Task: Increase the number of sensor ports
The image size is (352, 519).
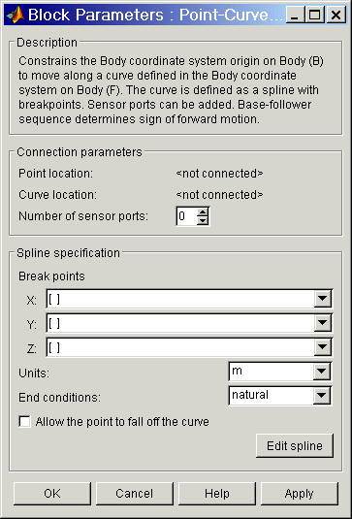Action: [203, 212]
